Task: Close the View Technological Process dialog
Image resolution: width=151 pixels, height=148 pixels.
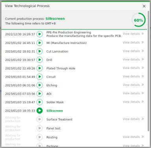Action: pyautogui.click(x=144, y=6)
